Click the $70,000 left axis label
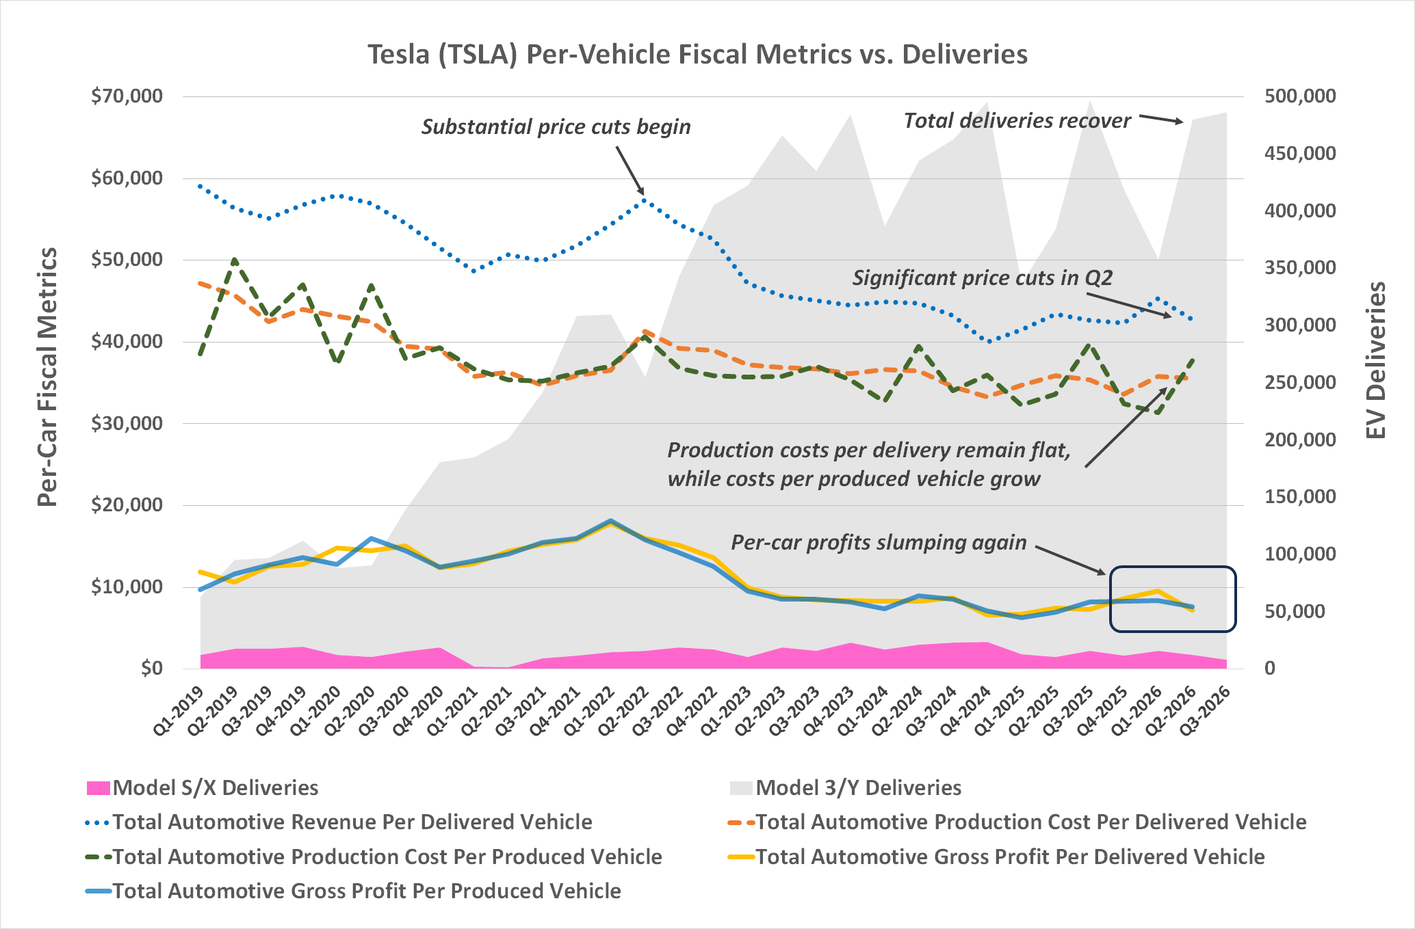The width and height of the screenshot is (1415, 929). coord(127,96)
